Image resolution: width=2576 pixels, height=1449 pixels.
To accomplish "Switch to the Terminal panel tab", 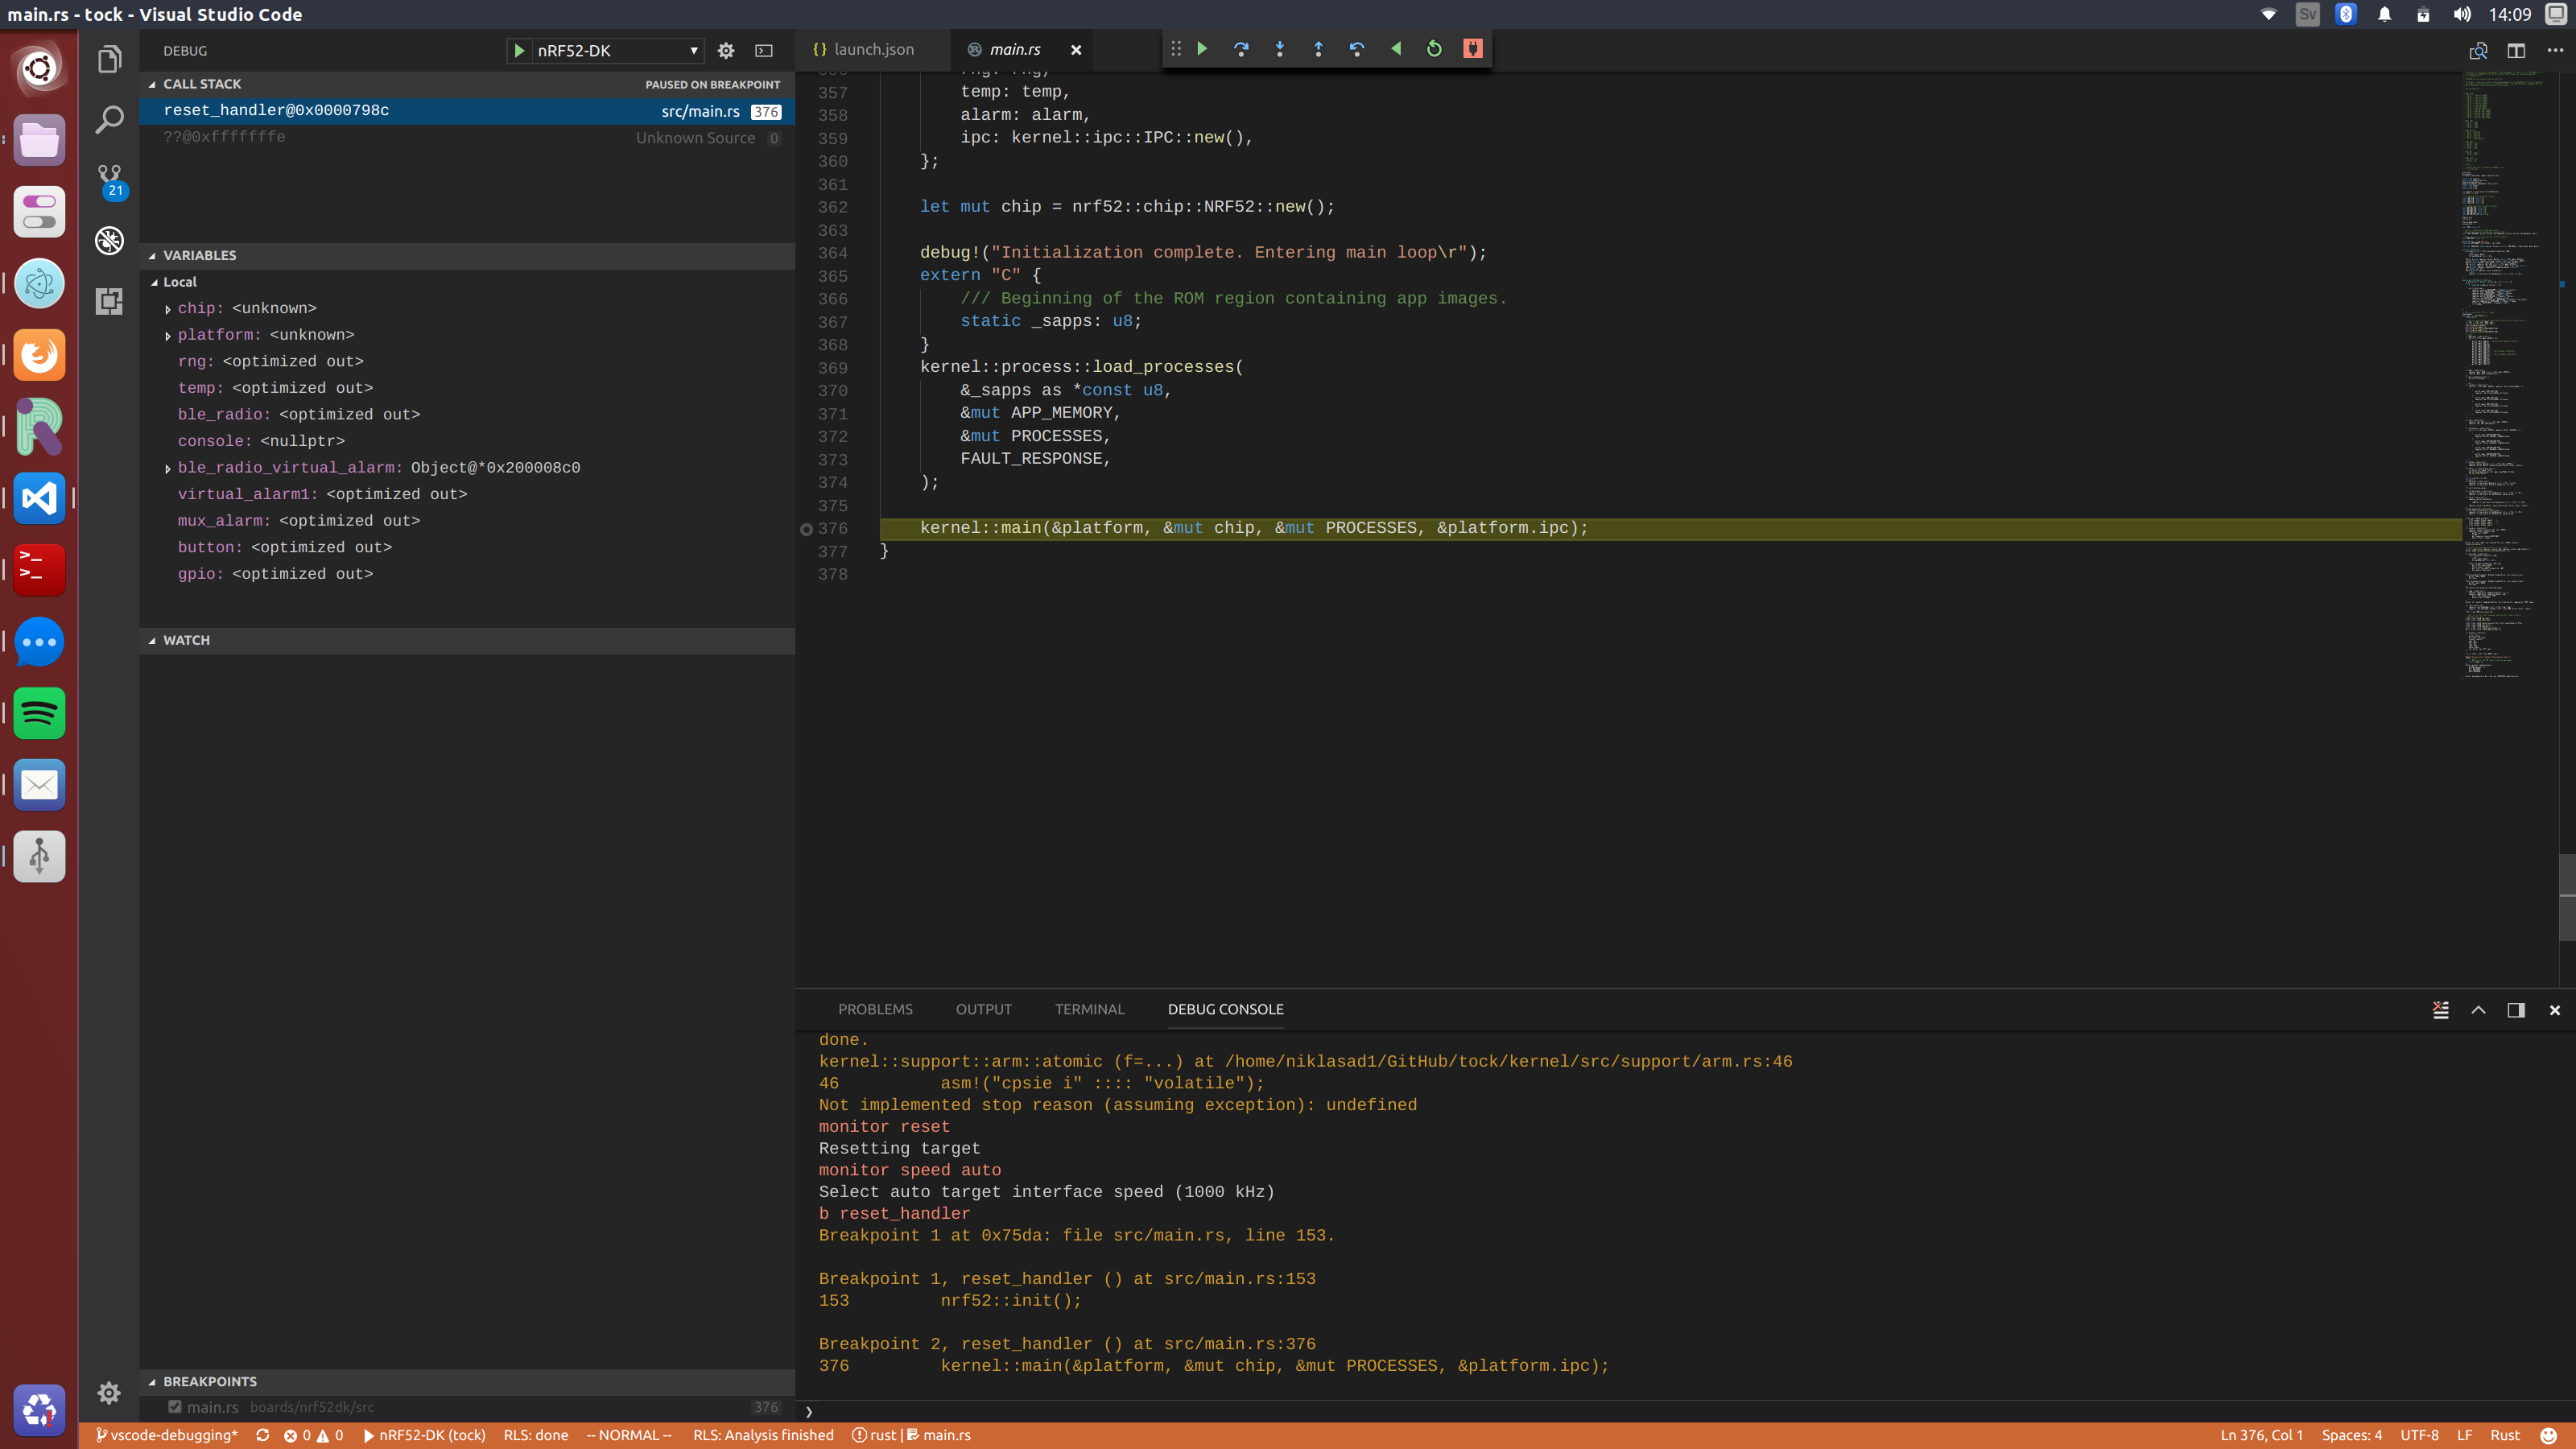I will (1089, 1009).
